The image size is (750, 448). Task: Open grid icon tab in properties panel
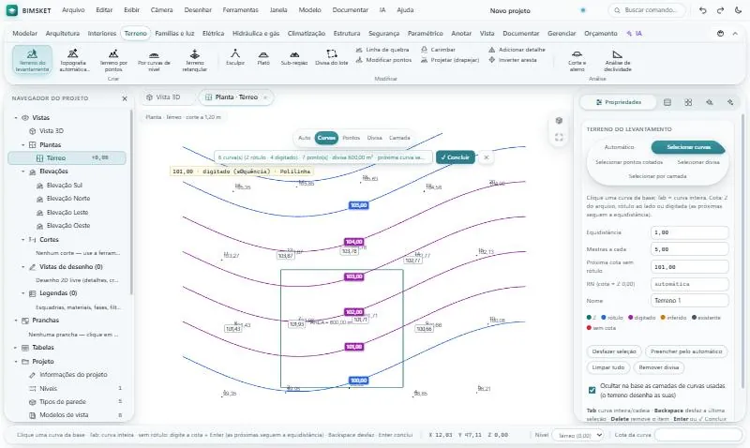pos(688,102)
